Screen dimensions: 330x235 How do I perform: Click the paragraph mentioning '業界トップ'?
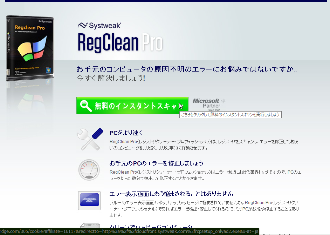205,175
